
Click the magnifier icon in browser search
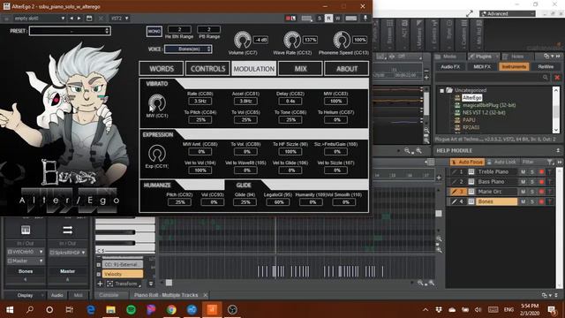(x=546, y=78)
